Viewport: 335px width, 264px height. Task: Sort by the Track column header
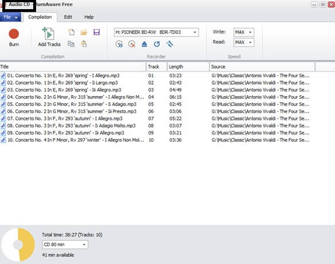tap(156, 67)
